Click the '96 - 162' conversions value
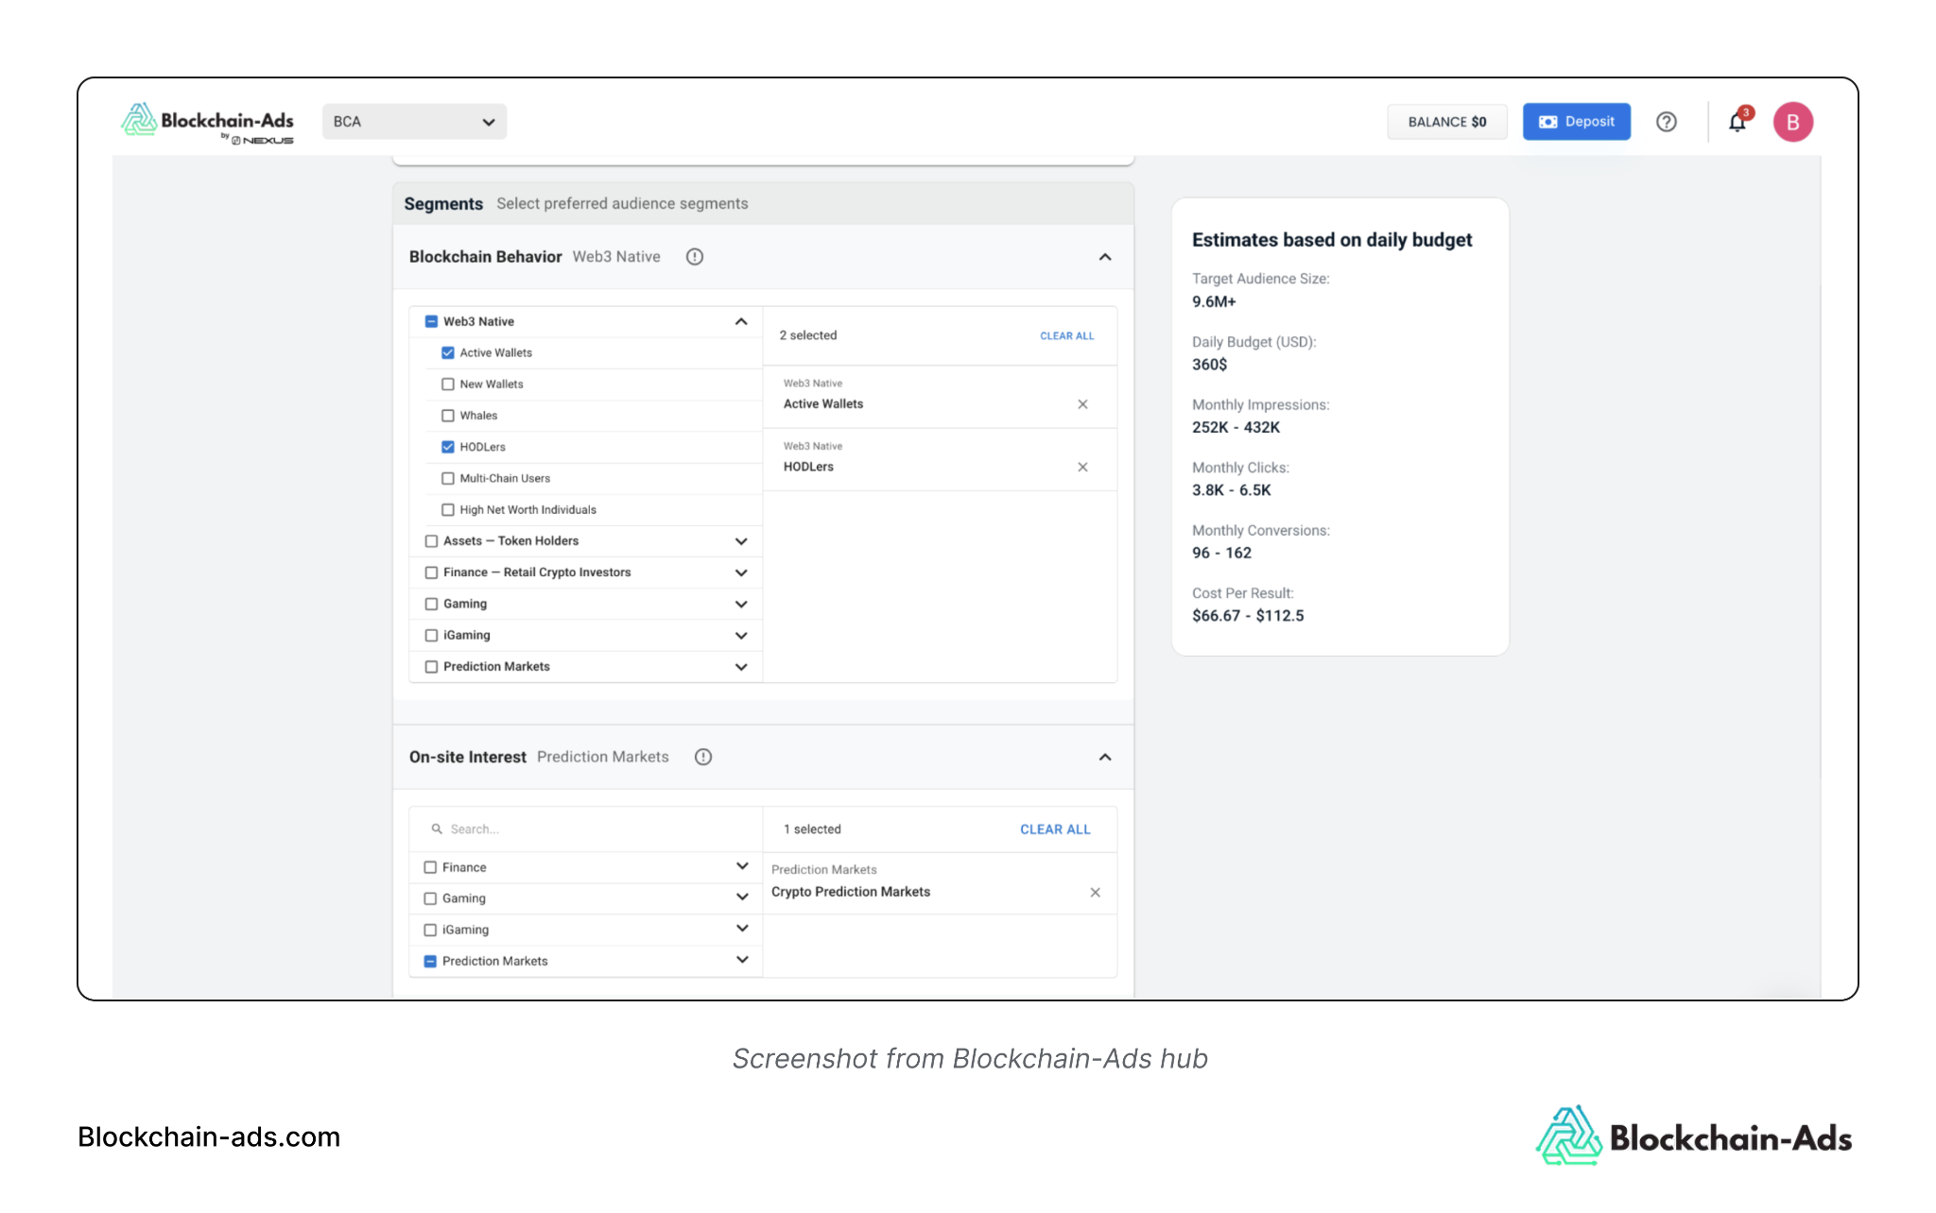 (x=1221, y=553)
